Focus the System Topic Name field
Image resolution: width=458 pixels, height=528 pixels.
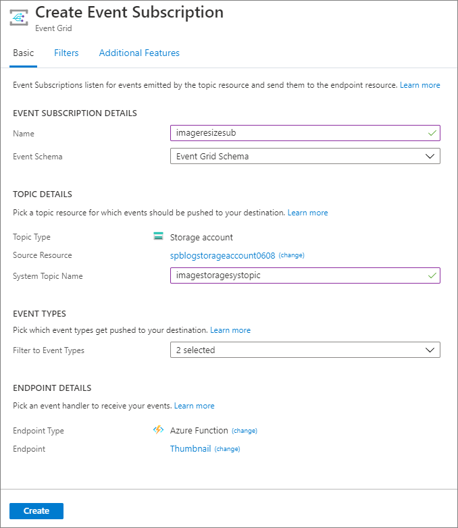pos(297,275)
